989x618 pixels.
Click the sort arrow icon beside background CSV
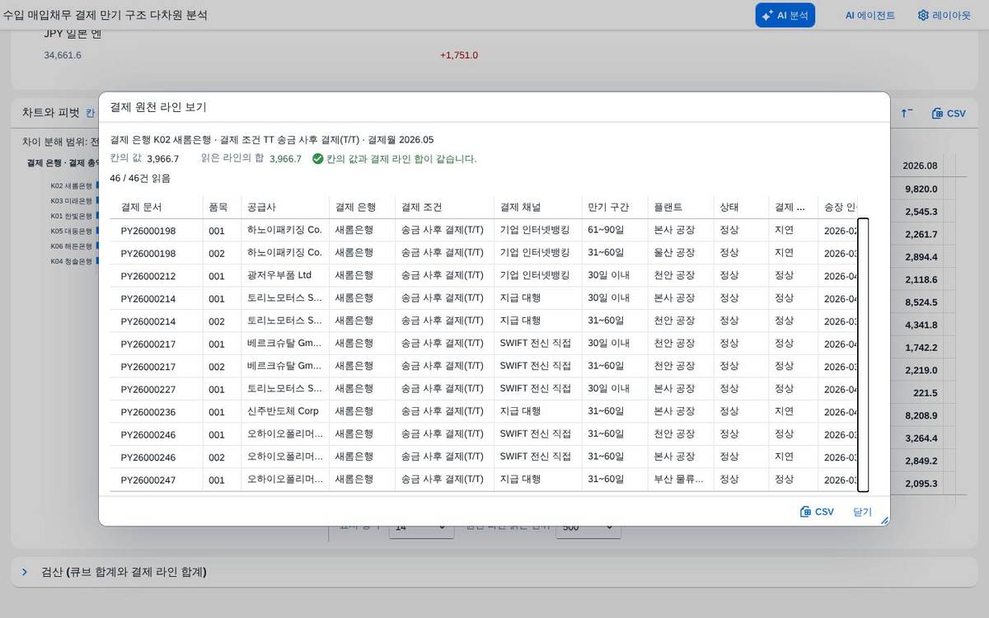(907, 113)
